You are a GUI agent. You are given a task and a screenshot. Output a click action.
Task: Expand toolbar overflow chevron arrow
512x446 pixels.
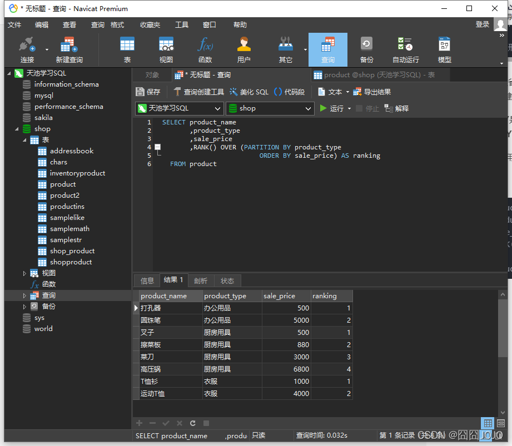pos(502,36)
